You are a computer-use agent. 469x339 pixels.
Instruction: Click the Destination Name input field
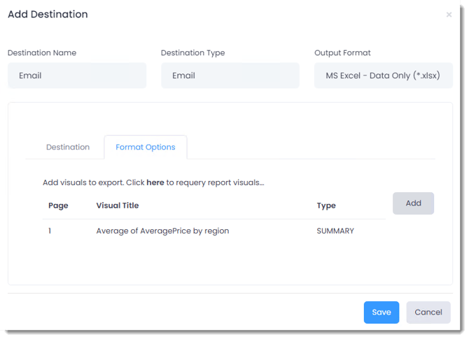coord(77,75)
